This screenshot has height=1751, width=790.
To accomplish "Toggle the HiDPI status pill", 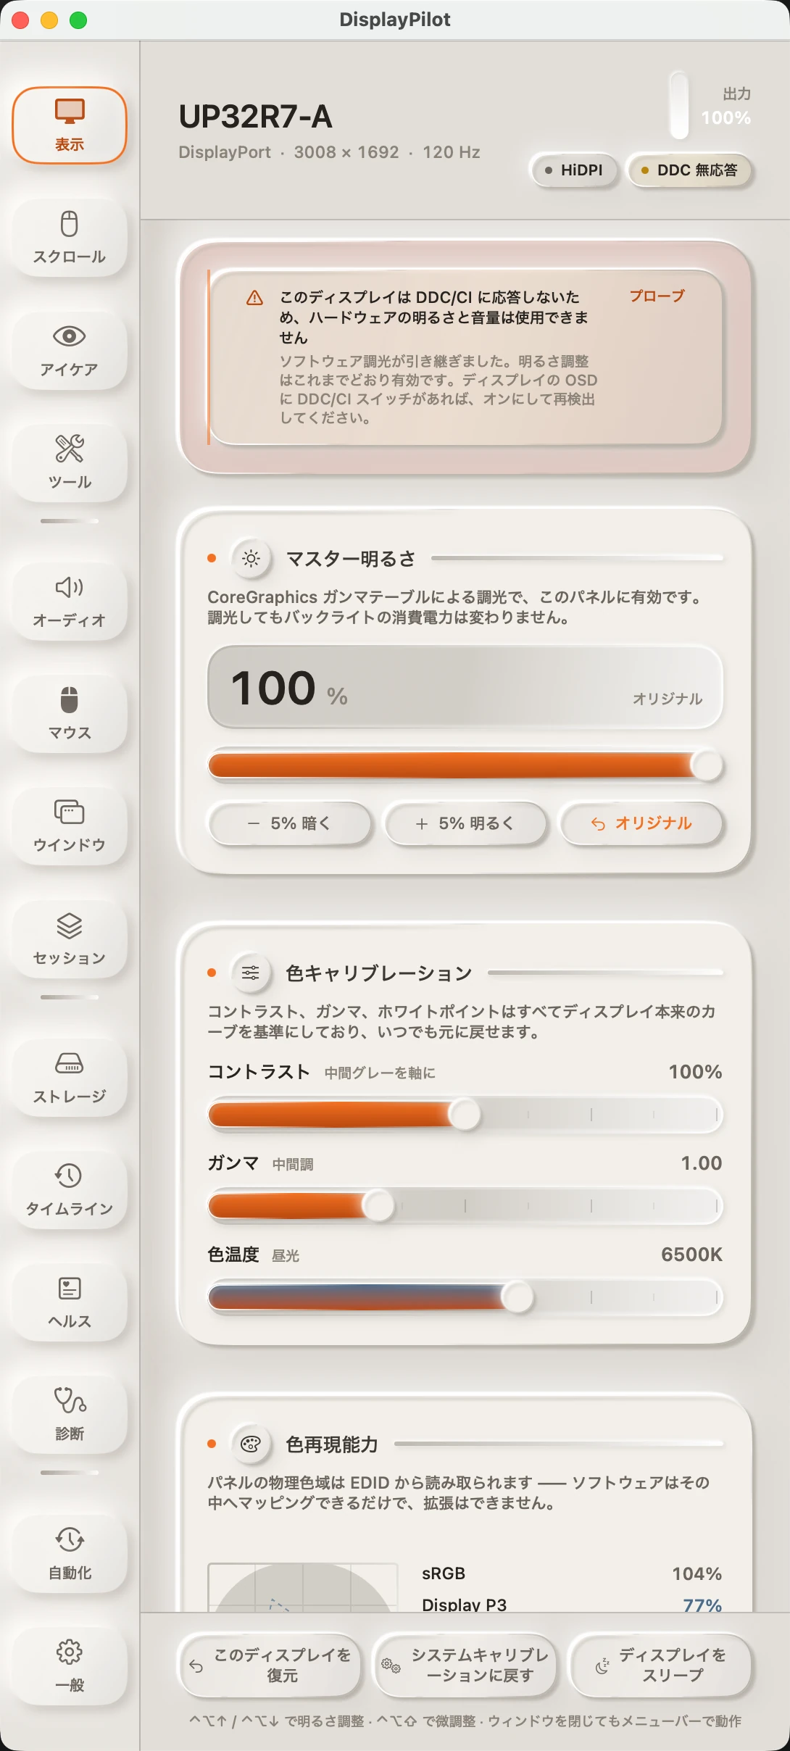I will 574,170.
